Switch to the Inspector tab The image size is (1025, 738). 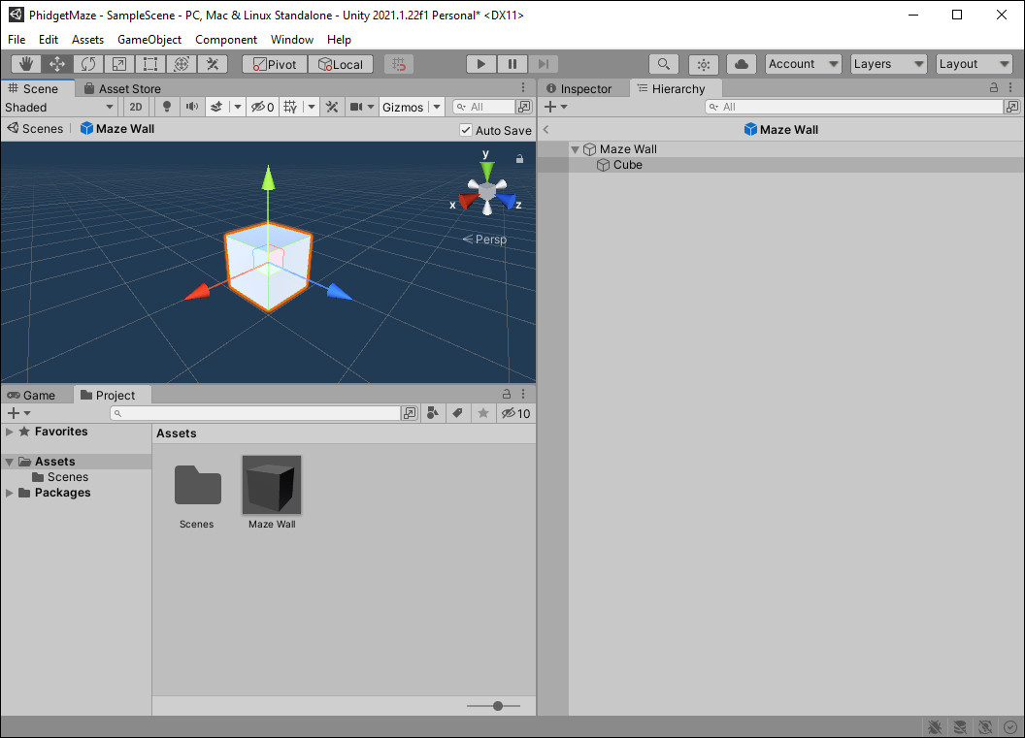[x=579, y=88]
